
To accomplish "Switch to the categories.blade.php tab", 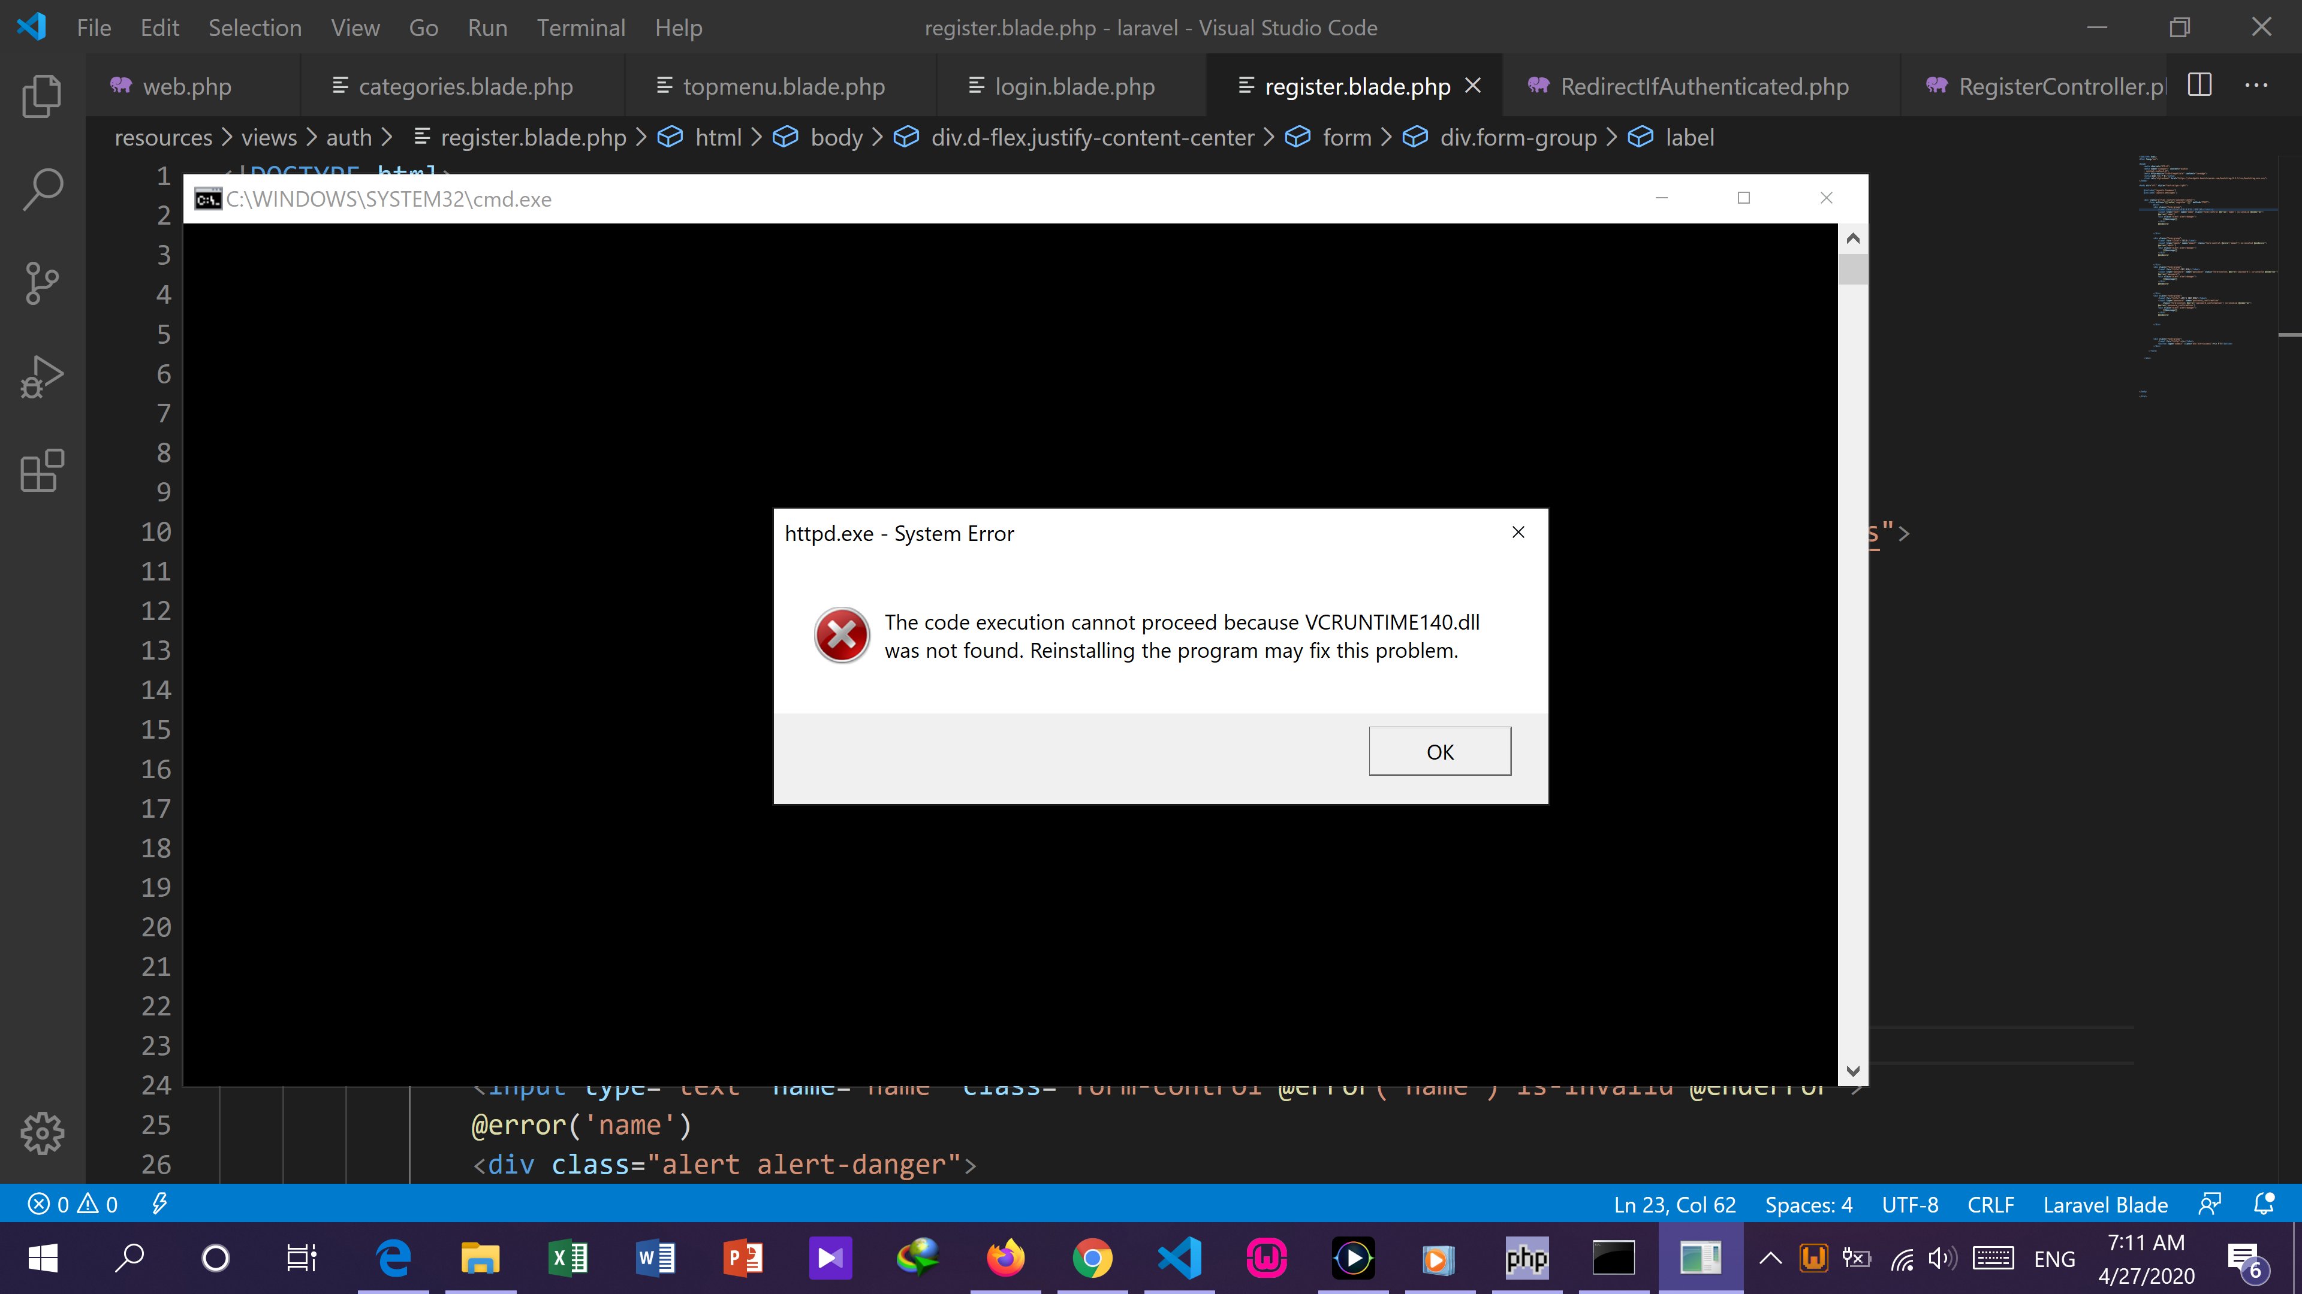I will 463,86.
